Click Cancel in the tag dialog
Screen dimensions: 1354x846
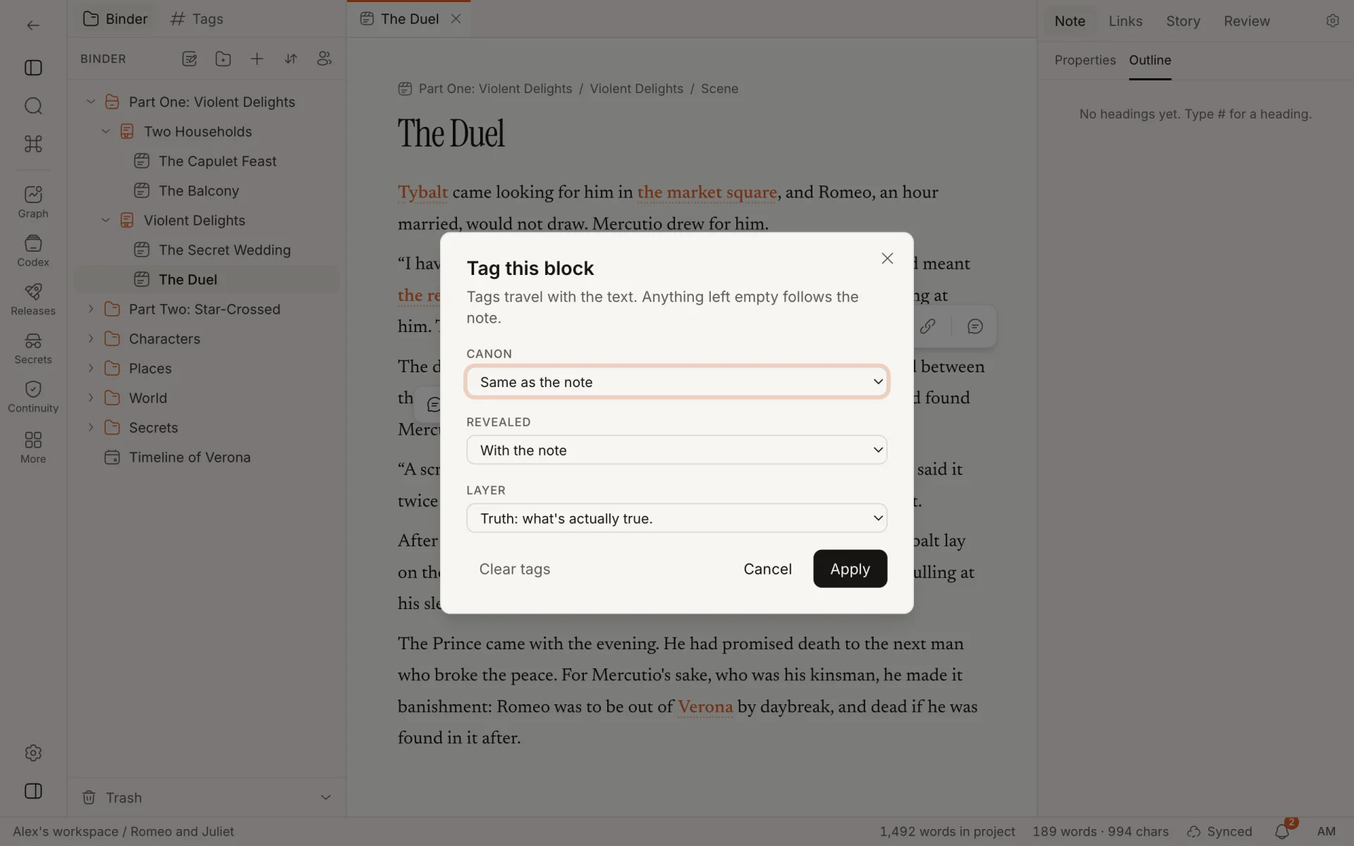[x=767, y=569]
